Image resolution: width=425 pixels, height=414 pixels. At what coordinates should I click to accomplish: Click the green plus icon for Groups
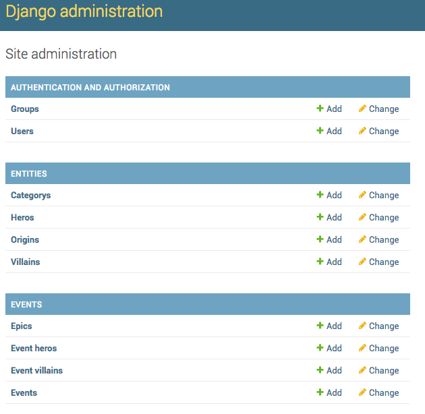pos(320,109)
